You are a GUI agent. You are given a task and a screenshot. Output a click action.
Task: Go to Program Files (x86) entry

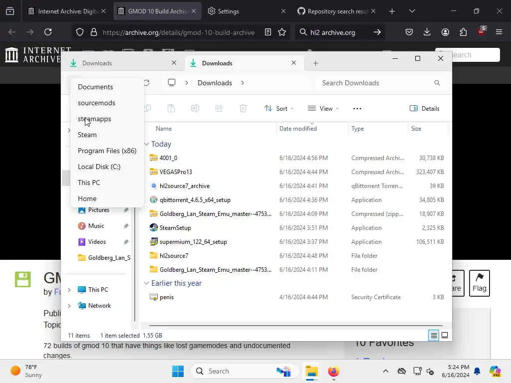[x=107, y=151]
